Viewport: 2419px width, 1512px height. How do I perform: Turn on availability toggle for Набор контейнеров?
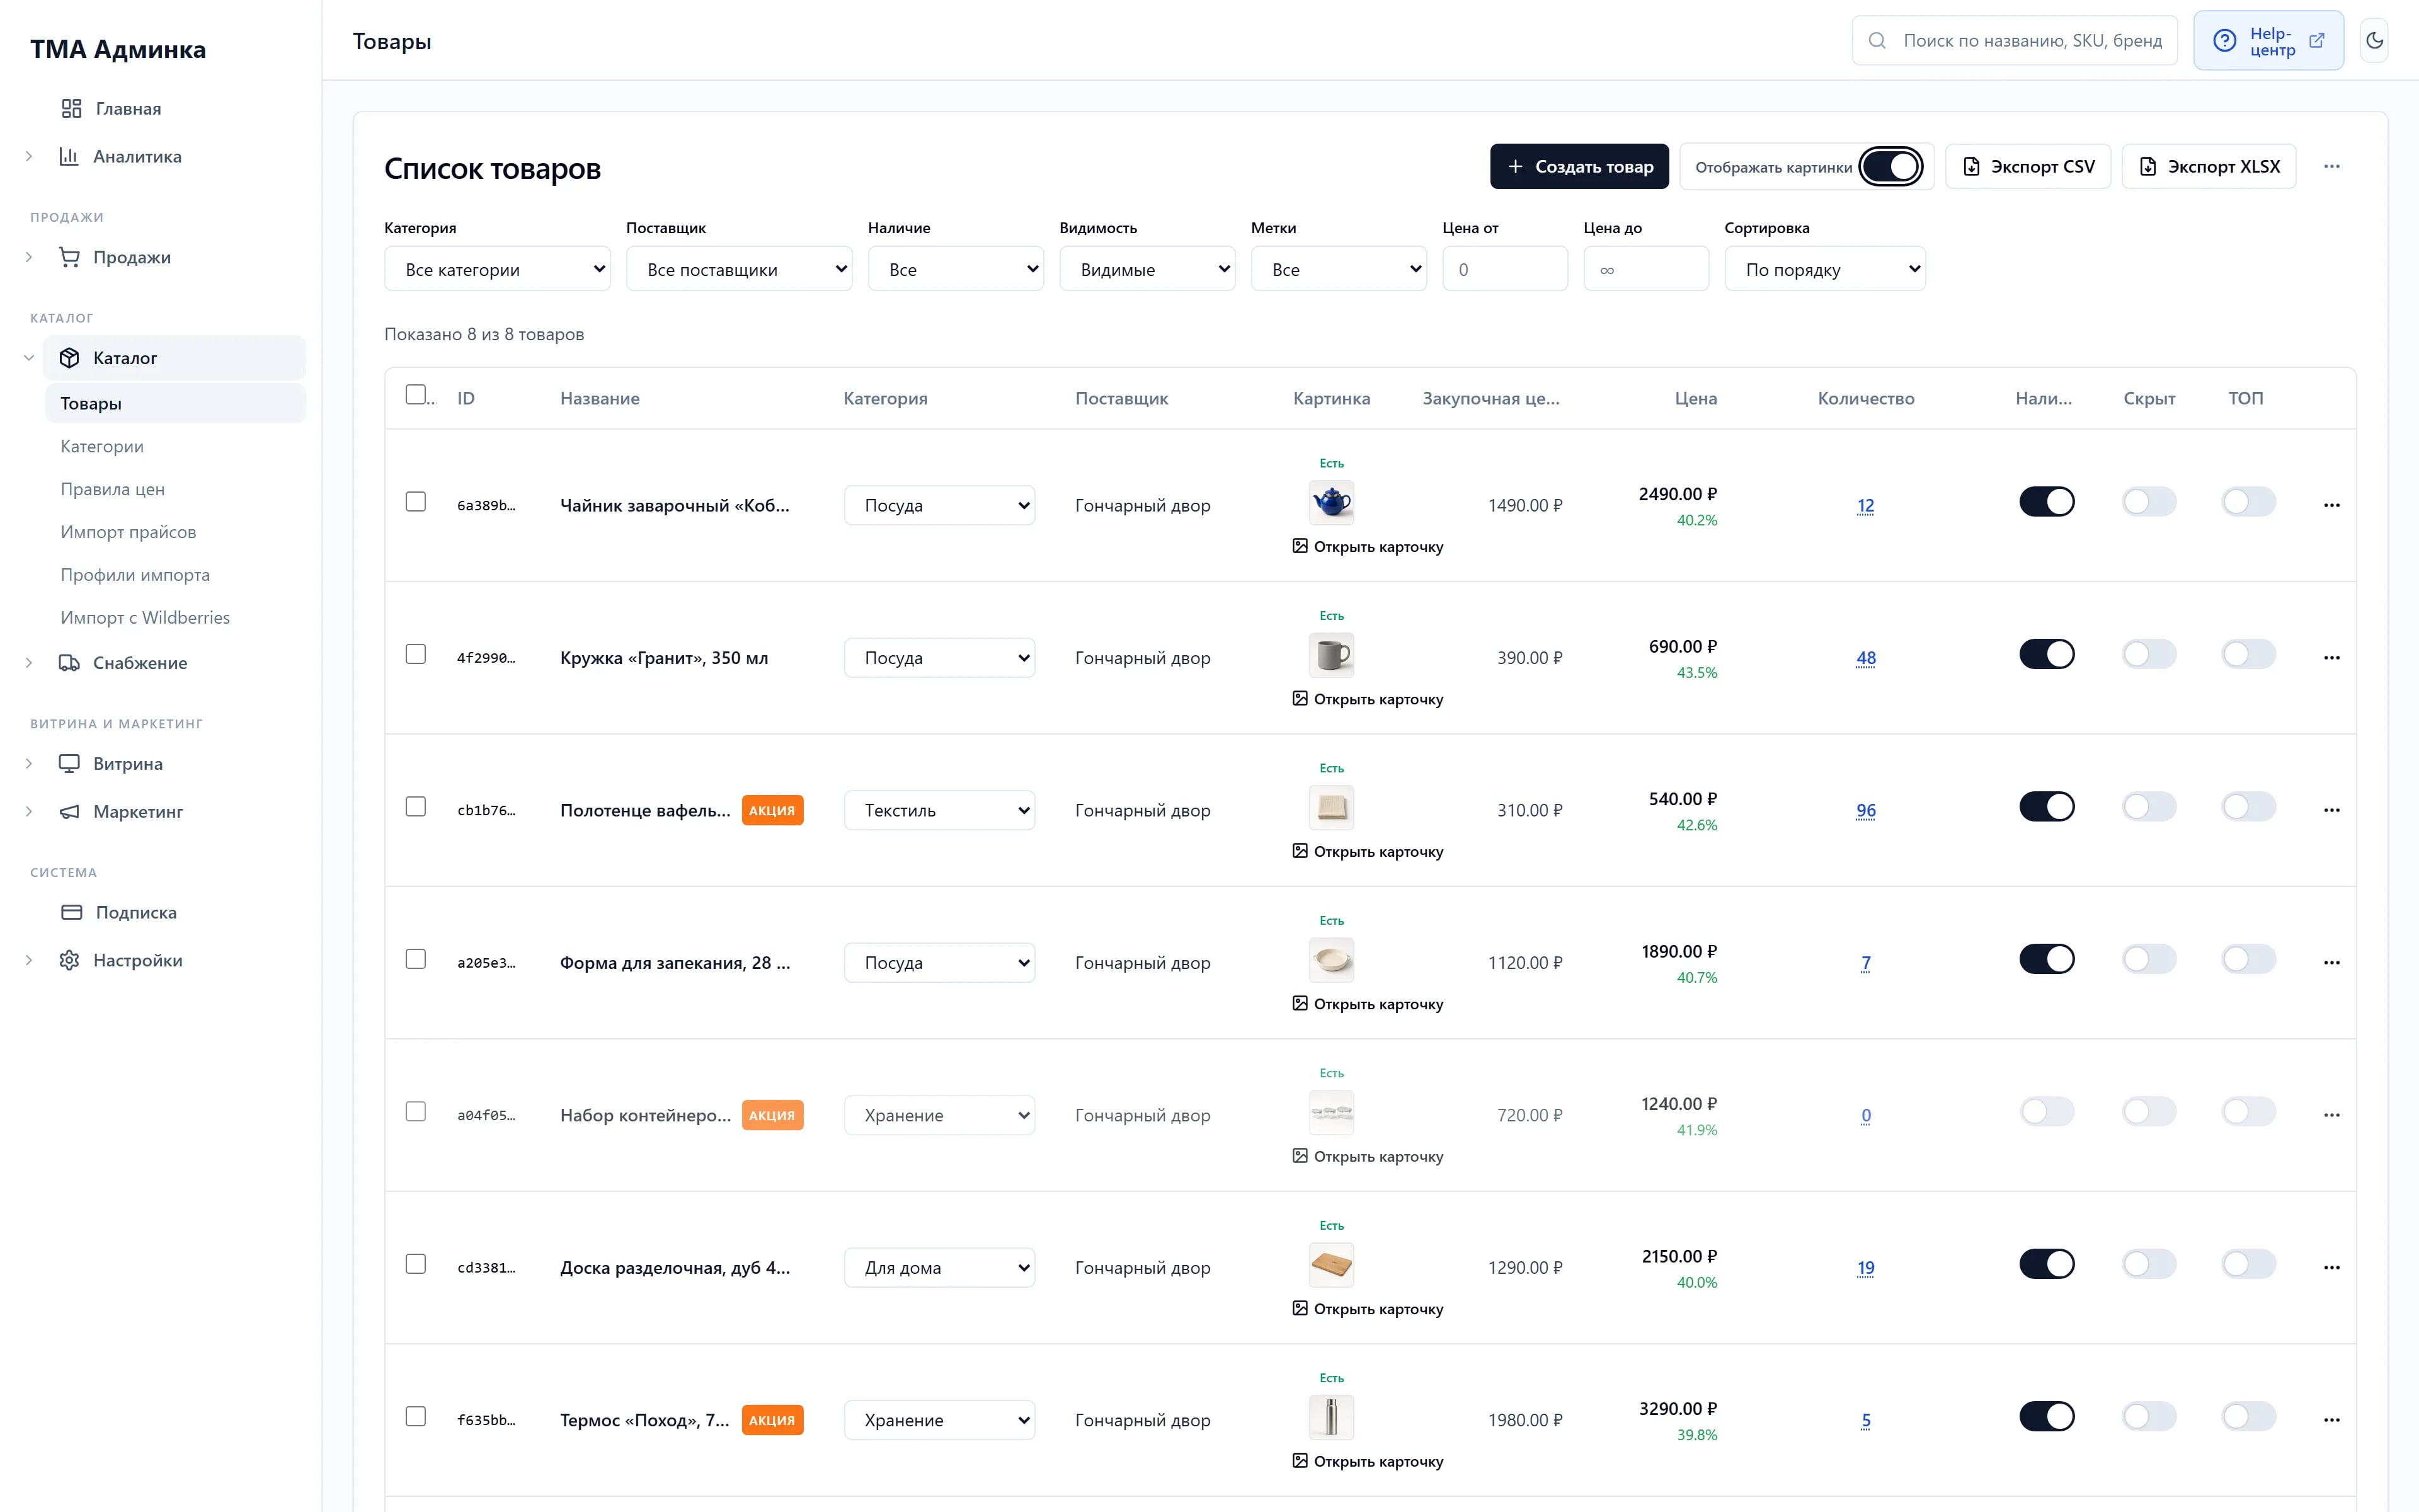tap(2046, 1112)
